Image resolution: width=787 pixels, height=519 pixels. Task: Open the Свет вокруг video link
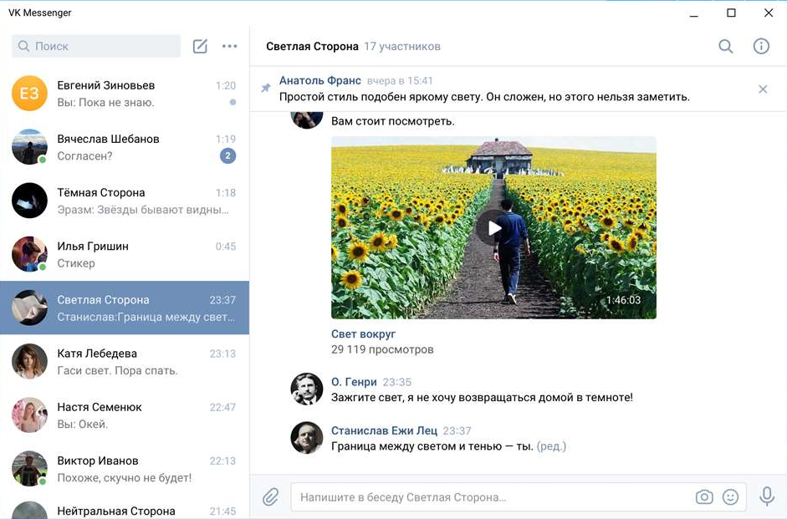coord(363,333)
